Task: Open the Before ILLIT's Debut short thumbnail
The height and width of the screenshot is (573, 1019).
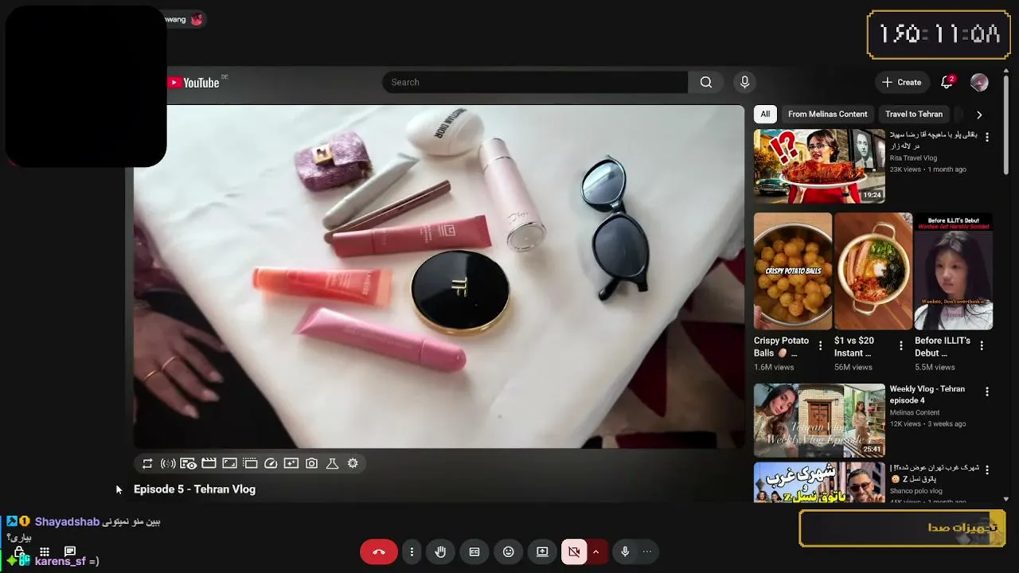Action: 954,271
